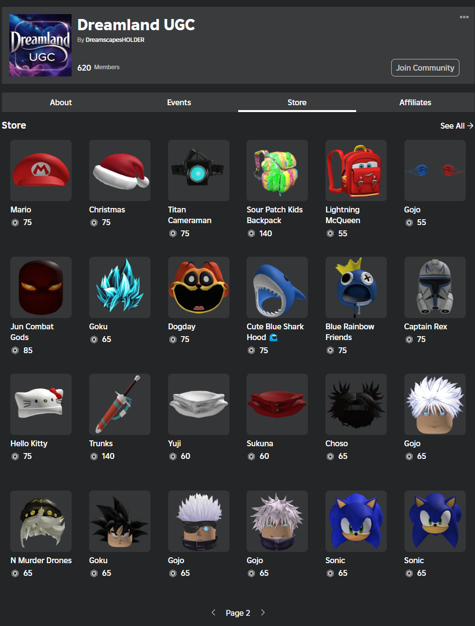Click the Sukuna item title
The height and width of the screenshot is (626, 475).
coord(260,443)
